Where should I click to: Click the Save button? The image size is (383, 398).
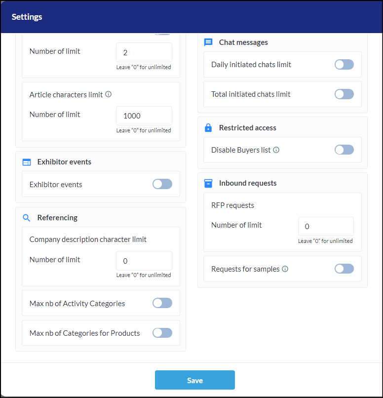195,380
